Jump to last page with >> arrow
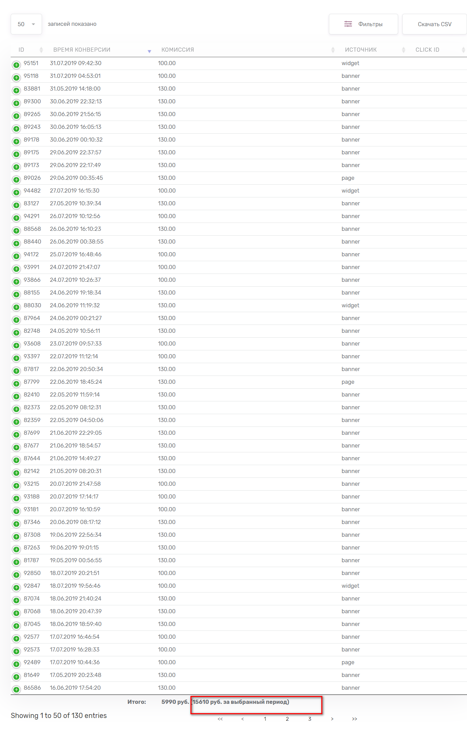The image size is (467, 729). pos(354,719)
